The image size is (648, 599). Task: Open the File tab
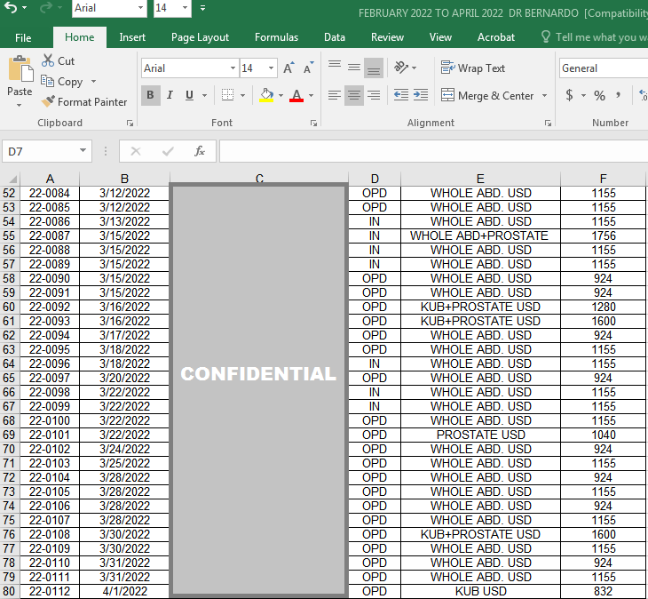(x=23, y=37)
